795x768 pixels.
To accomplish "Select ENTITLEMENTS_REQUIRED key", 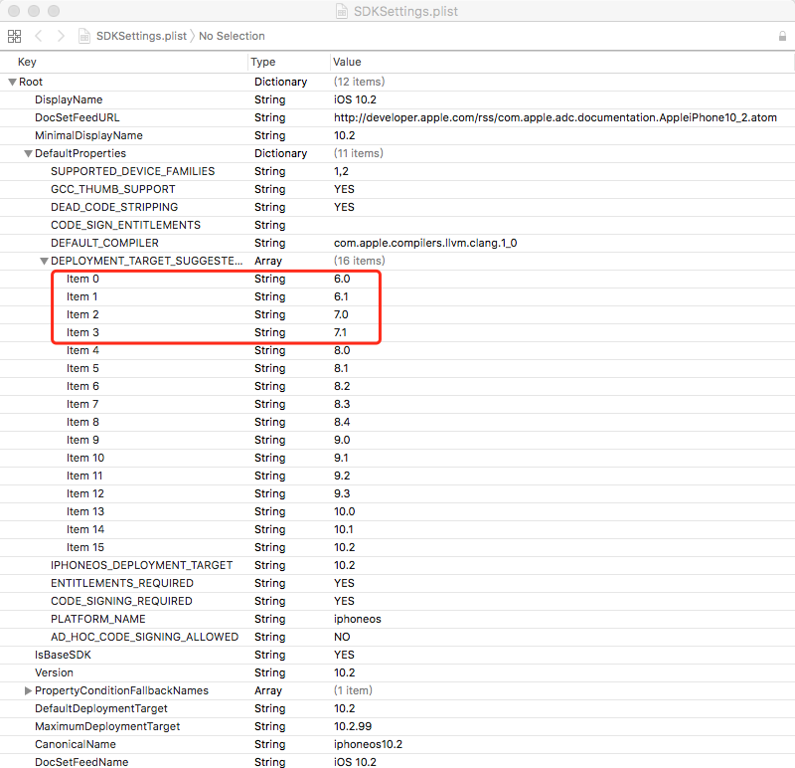I will point(122,583).
